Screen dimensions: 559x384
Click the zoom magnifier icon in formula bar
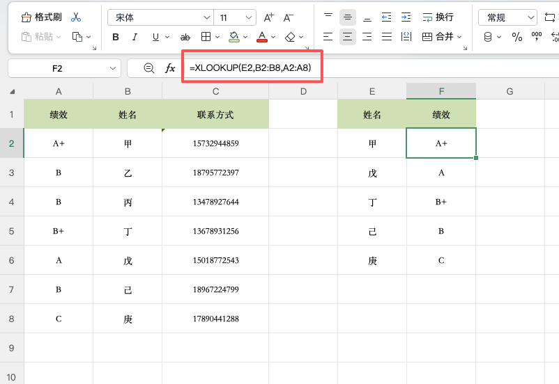(149, 68)
